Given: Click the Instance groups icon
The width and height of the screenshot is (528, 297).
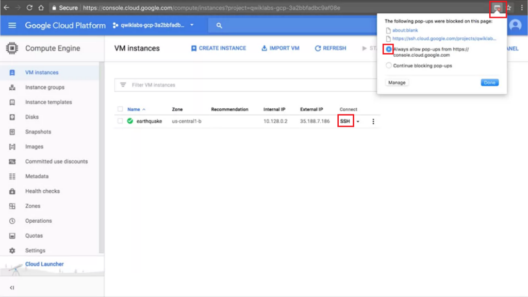Looking at the screenshot, I should click(x=12, y=87).
